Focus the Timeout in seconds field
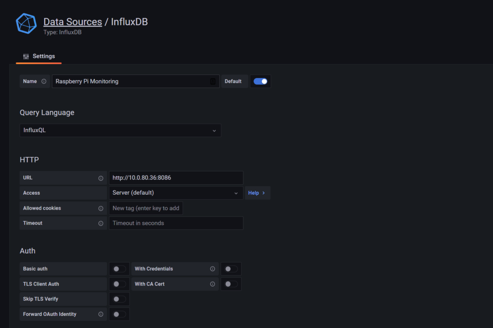 176,223
